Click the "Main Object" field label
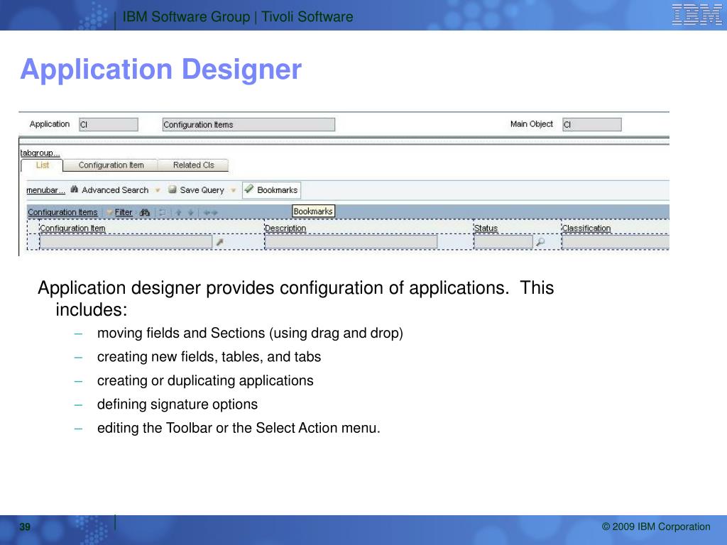Viewport: 727px width, 545px height. coord(531,123)
